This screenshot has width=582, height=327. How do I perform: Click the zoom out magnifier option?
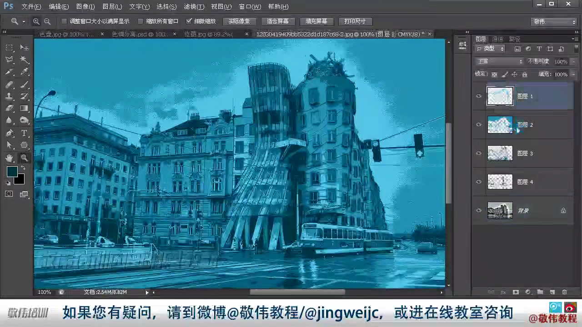[x=47, y=21]
